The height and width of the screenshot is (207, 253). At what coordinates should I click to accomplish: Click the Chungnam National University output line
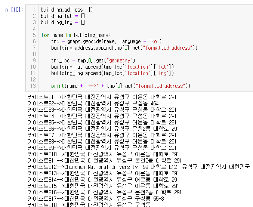tap(138, 167)
